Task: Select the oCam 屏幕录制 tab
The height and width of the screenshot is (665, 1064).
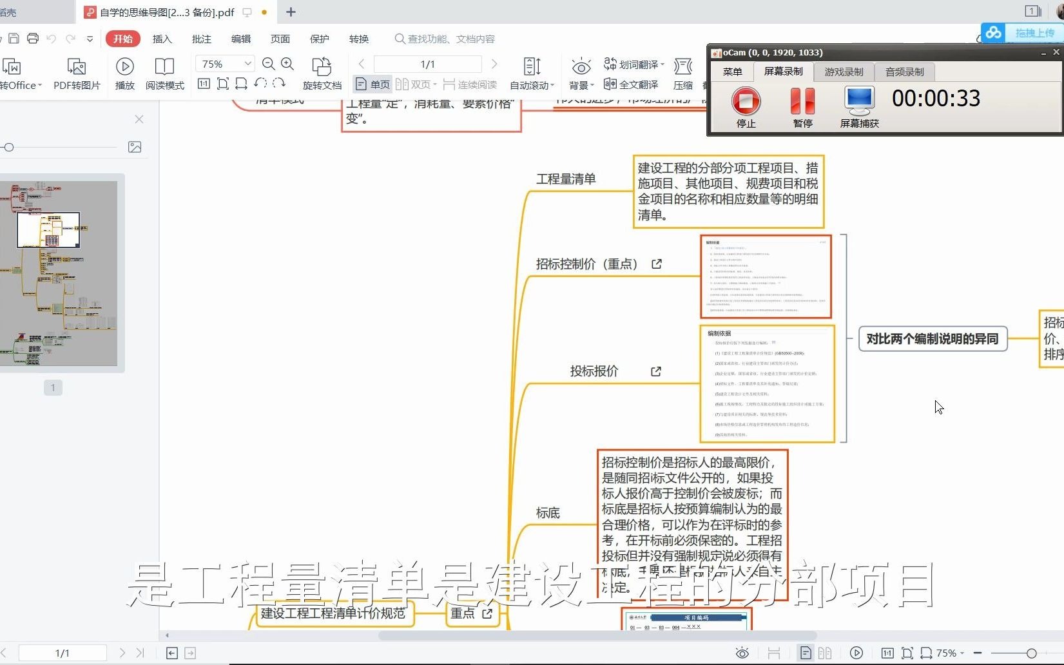Action: [x=783, y=72]
